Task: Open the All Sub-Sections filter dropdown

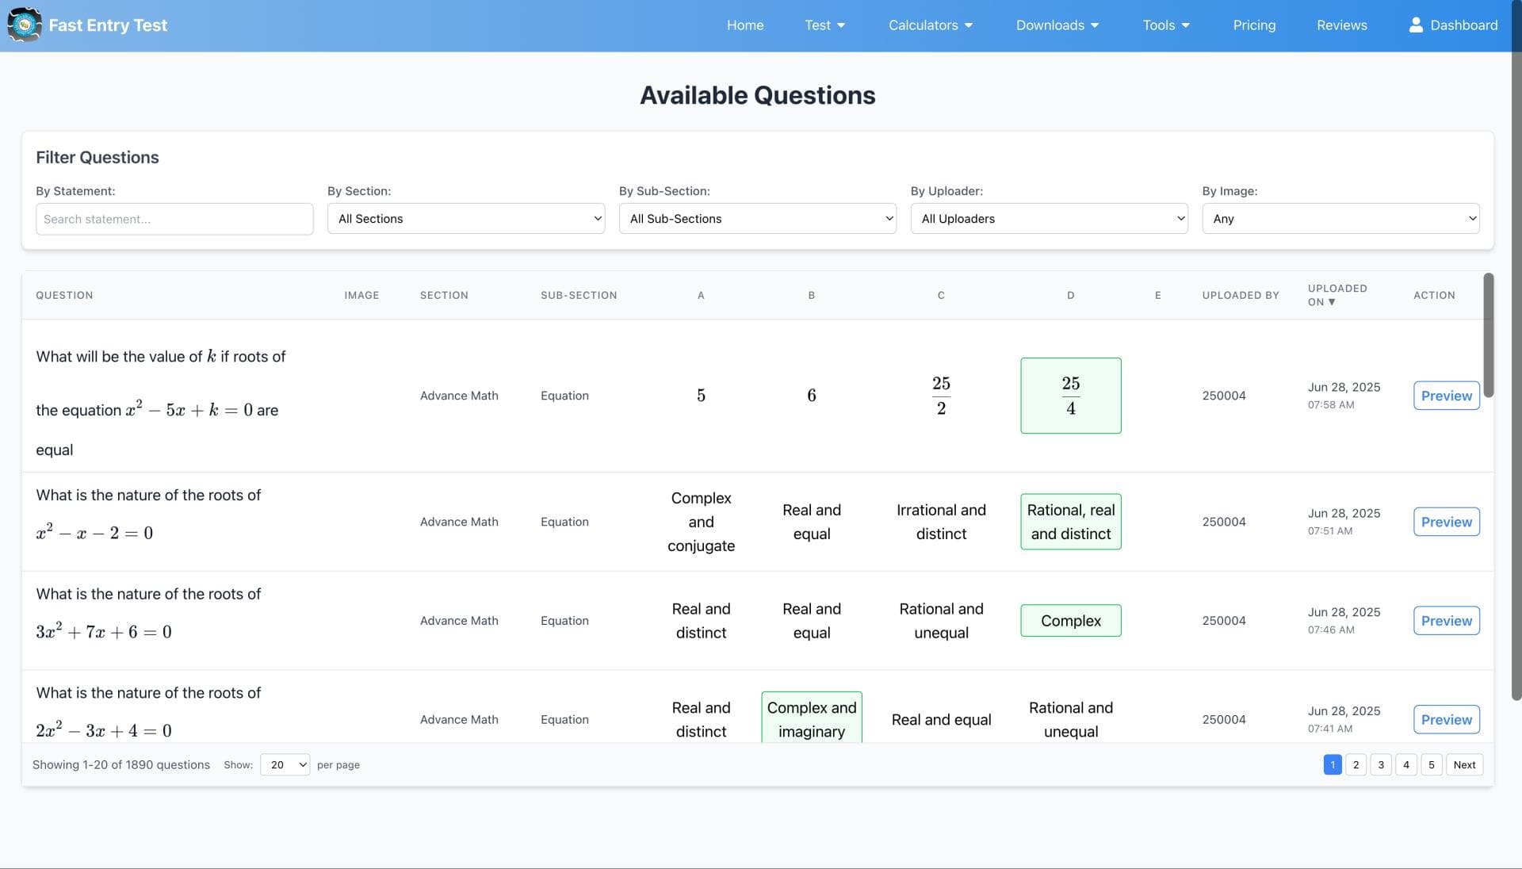Action: 757,219
